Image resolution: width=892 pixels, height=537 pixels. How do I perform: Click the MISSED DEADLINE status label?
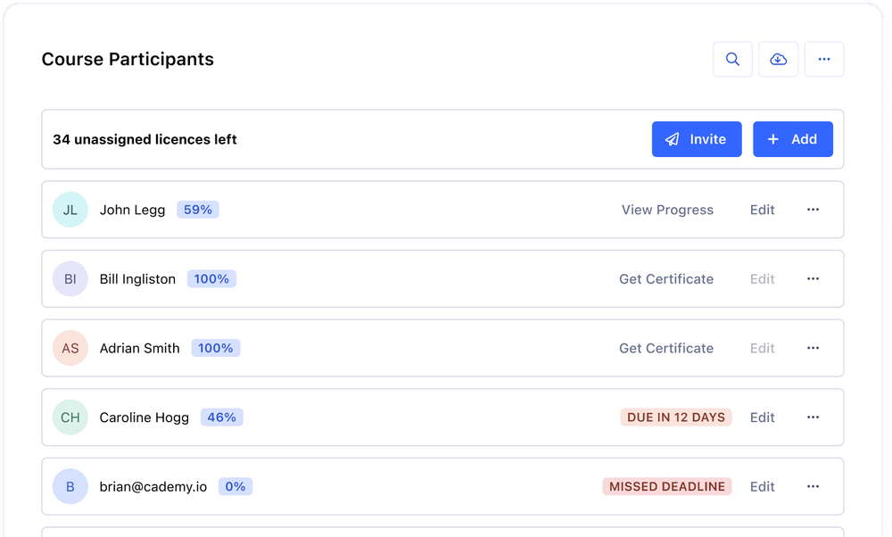667,486
